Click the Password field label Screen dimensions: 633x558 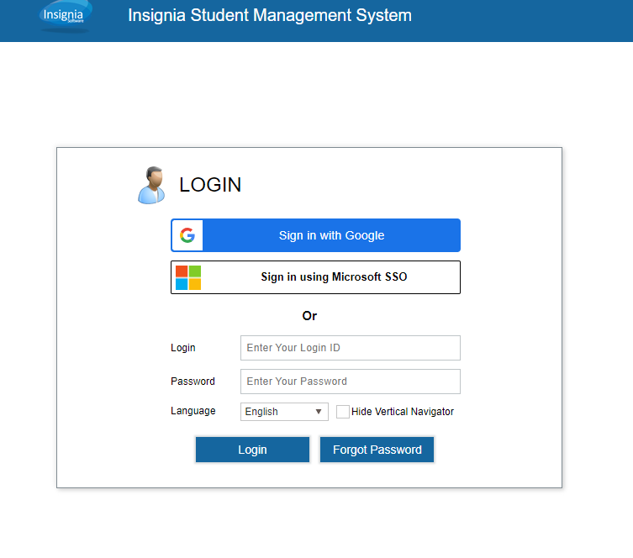click(x=193, y=382)
